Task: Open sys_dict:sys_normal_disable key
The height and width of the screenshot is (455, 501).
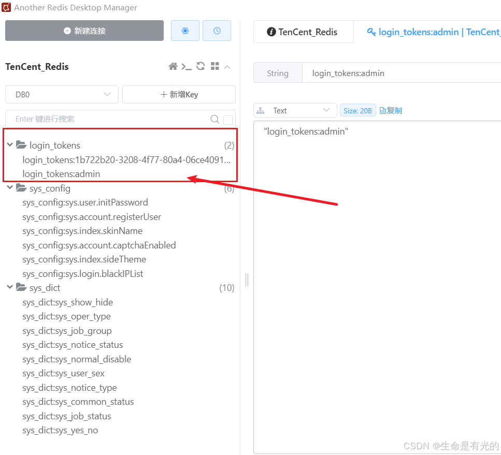Action: coord(77,359)
